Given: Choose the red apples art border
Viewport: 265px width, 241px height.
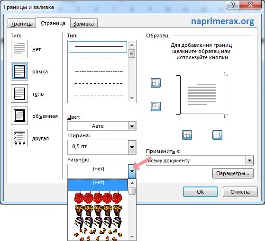Looking at the screenshot, I should (98, 198).
